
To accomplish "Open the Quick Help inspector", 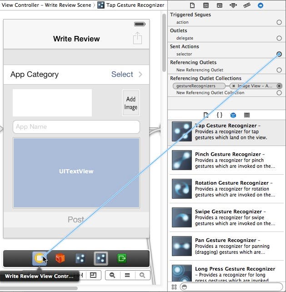I will (x=206, y=5).
